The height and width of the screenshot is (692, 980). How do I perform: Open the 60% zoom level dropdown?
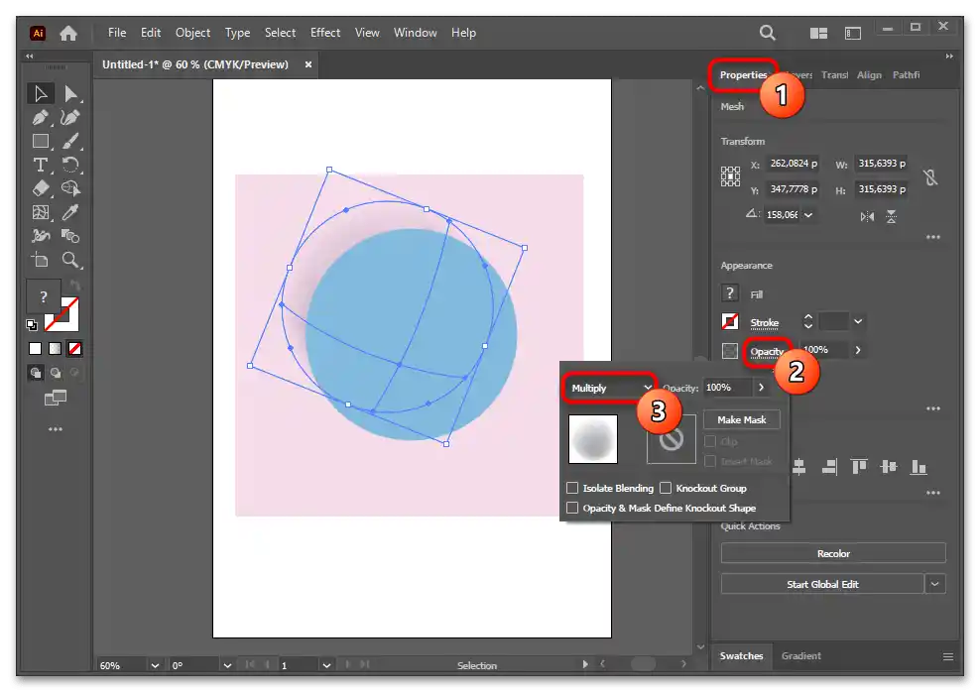click(155, 665)
